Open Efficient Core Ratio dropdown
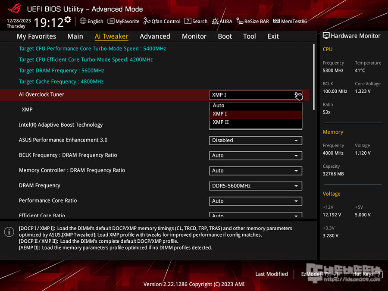This screenshot has height=291, width=388. point(256,215)
